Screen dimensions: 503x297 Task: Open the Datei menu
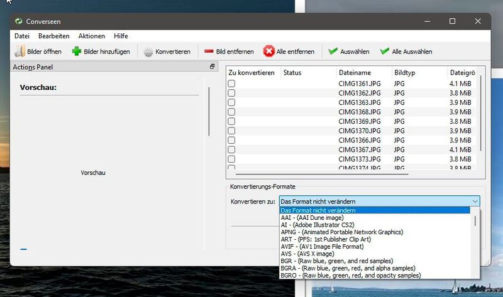click(x=22, y=36)
